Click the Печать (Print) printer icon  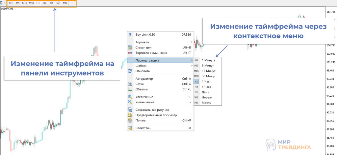click(130, 121)
